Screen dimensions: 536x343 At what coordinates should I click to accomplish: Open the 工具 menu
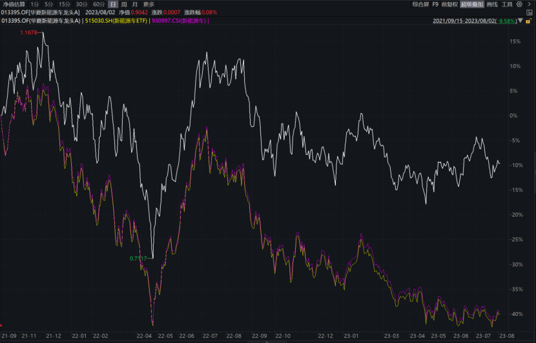coord(506,4)
